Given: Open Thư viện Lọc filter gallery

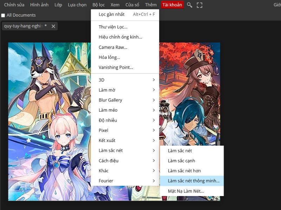Looking at the screenshot, I should tap(125, 27).
